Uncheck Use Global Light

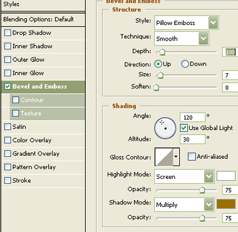click(x=184, y=128)
